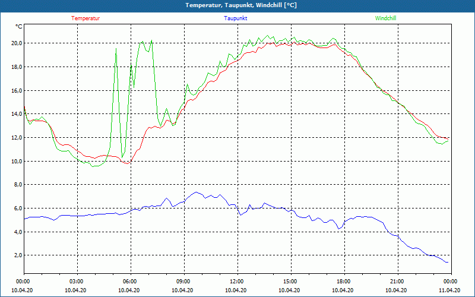This screenshot has height=297, width=475.
Task: Click the 09:00 time label
Action: pyautogui.click(x=183, y=281)
